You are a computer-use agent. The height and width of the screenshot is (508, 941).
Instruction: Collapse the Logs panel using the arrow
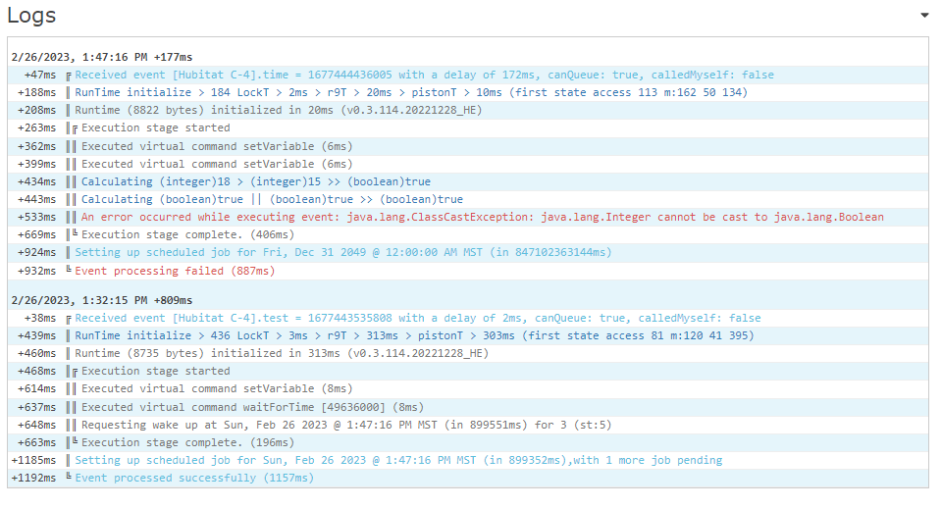[x=924, y=16]
